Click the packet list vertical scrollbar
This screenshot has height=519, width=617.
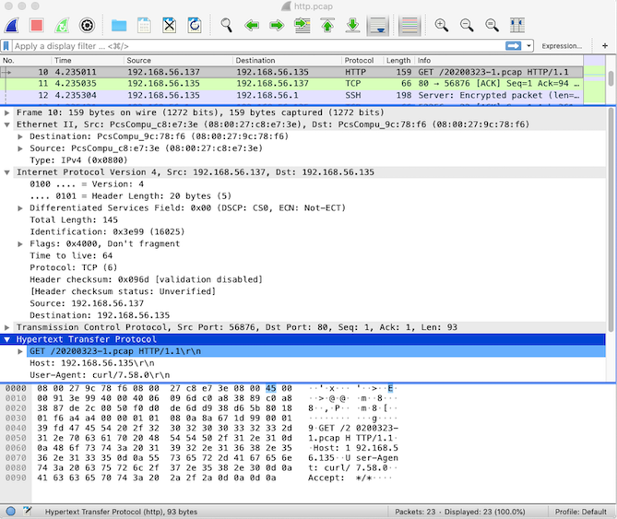tap(611, 77)
